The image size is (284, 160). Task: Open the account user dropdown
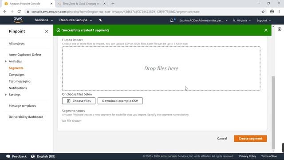(x=203, y=20)
